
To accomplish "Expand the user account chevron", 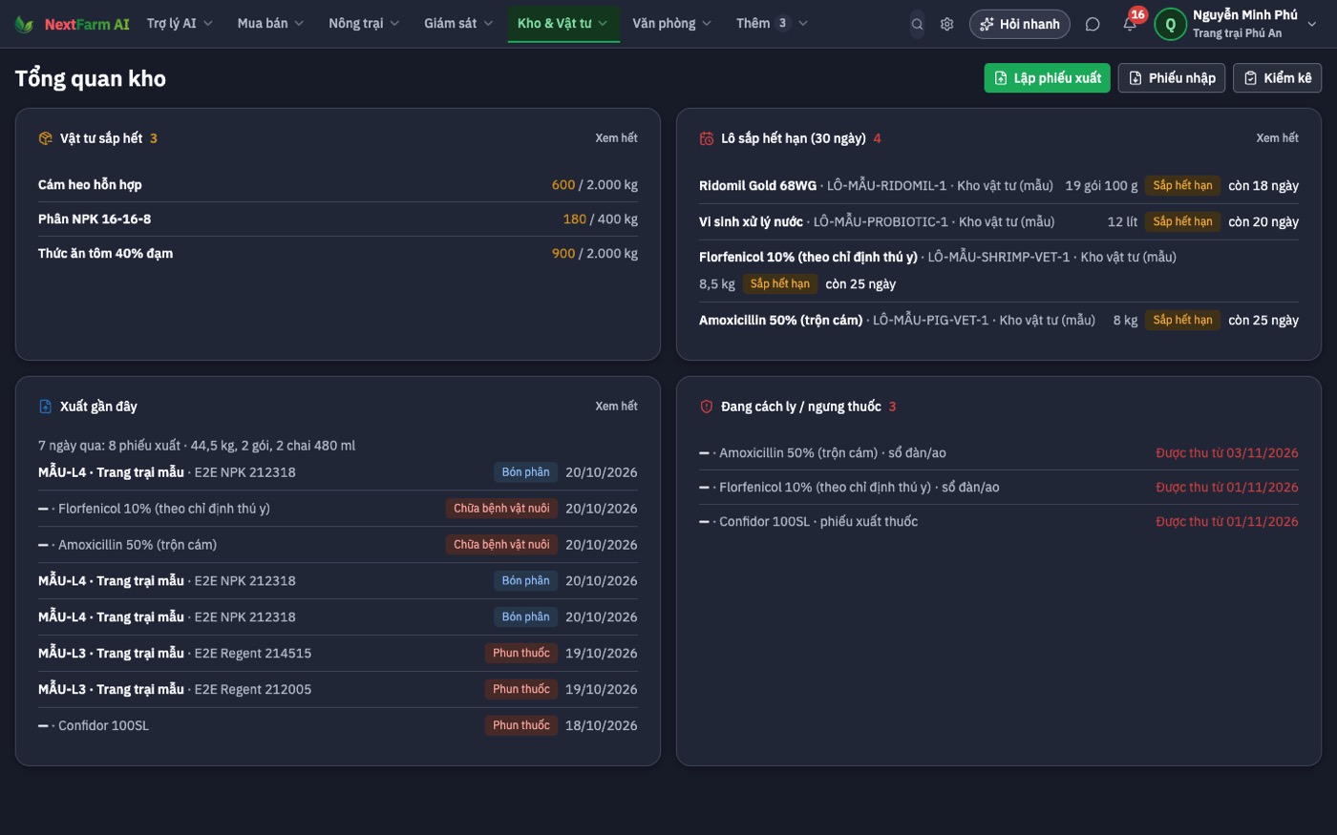I will coord(1311,24).
